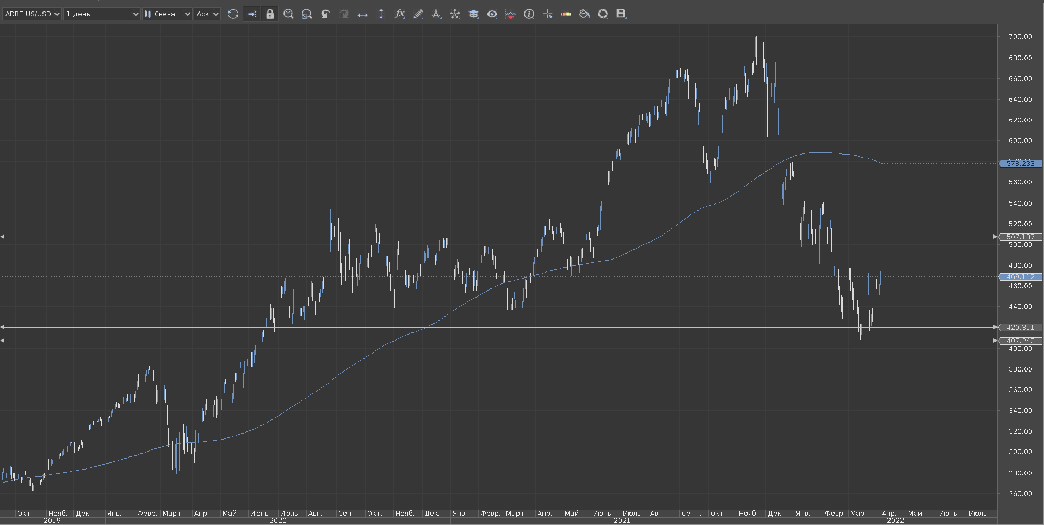The image size is (1044, 525).
Task: Click the tag label icon
Action: pos(584,14)
